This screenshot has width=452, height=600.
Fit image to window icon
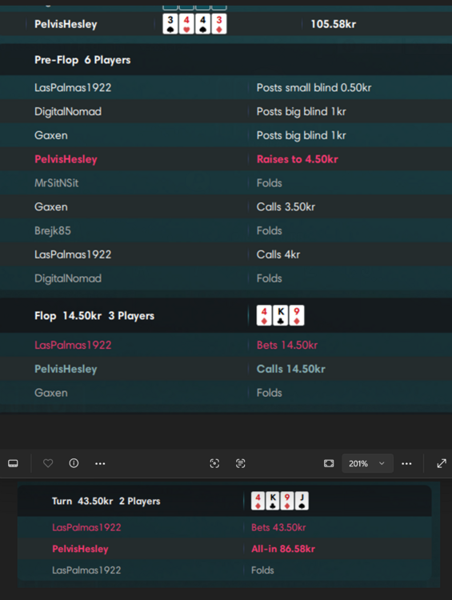click(329, 463)
